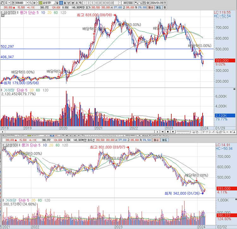This screenshot has height=229, width=237.
Task: Click the plus zoom-in icon
Action: 231,132
